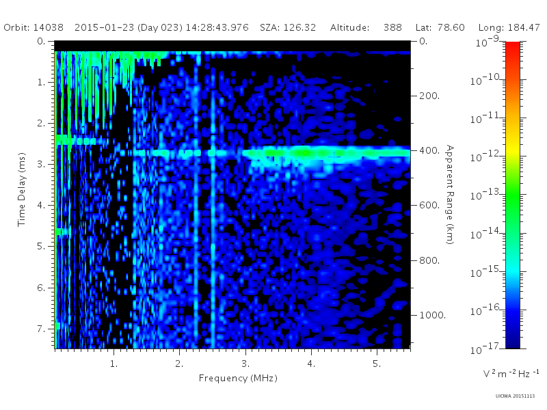
Task: Click the red top of the color bar
Action: pyautogui.click(x=513, y=49)
